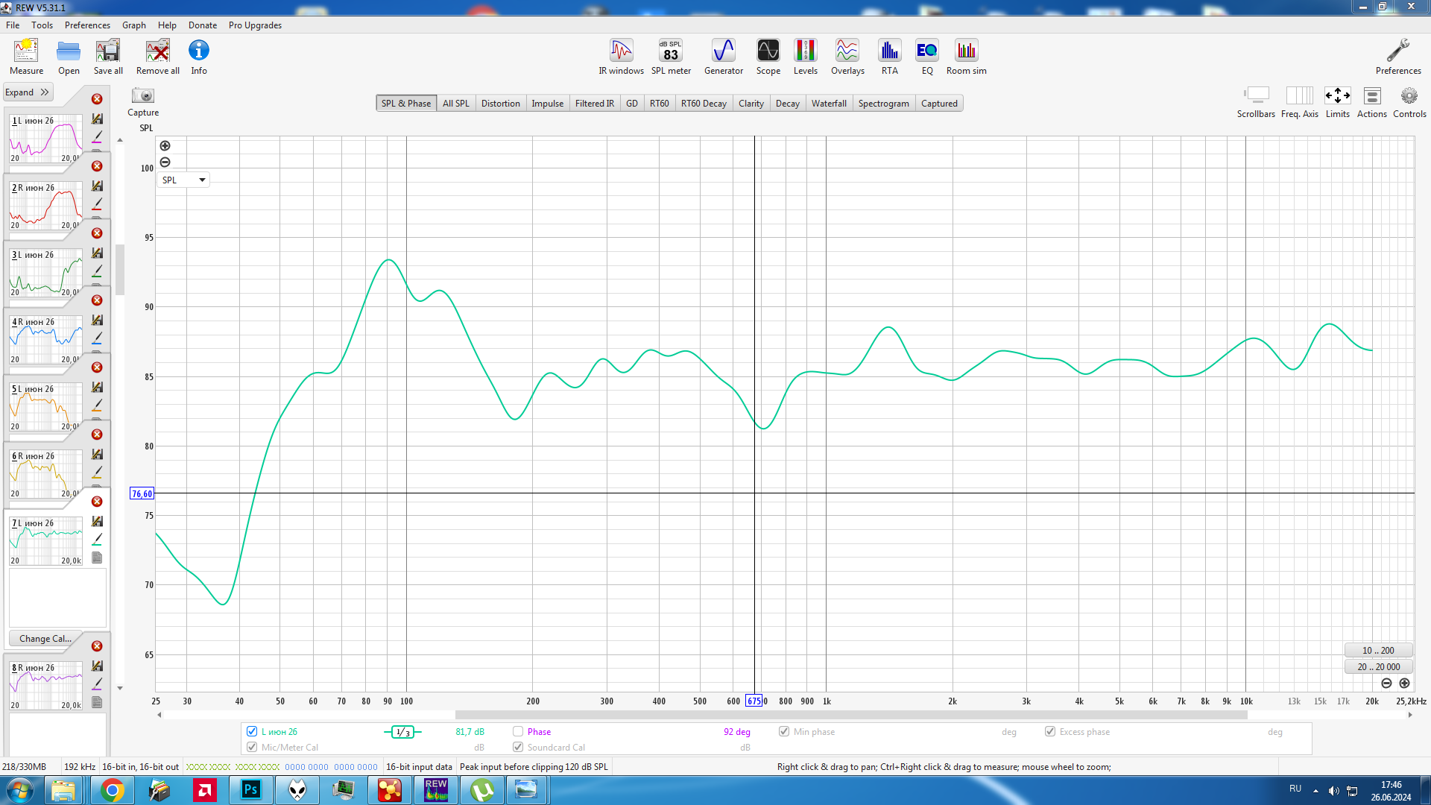Screen dimensions: 1431x805
Task: Click the horizontal frequency scrollbar
Action: pyautogui.click(x=850, y=715)
